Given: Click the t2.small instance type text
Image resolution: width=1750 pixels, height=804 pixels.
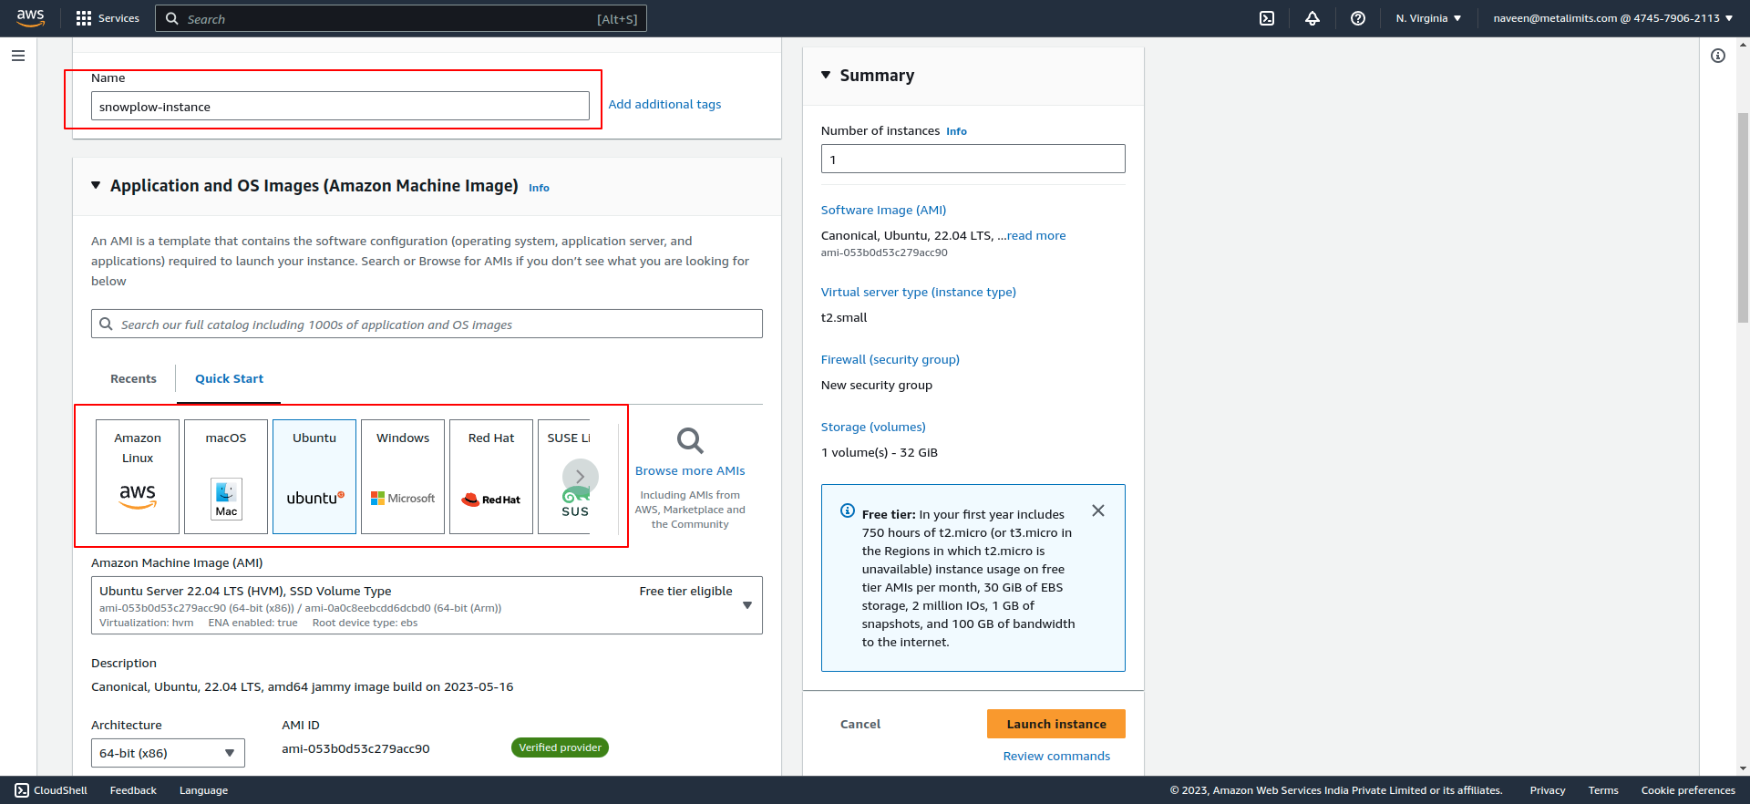Looking at the screenshot, I should [x=844, y=317].
